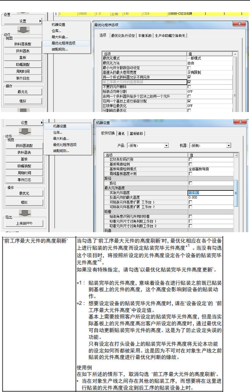
Task: Open the 基板转移 tab
Action: click(137, 133)
